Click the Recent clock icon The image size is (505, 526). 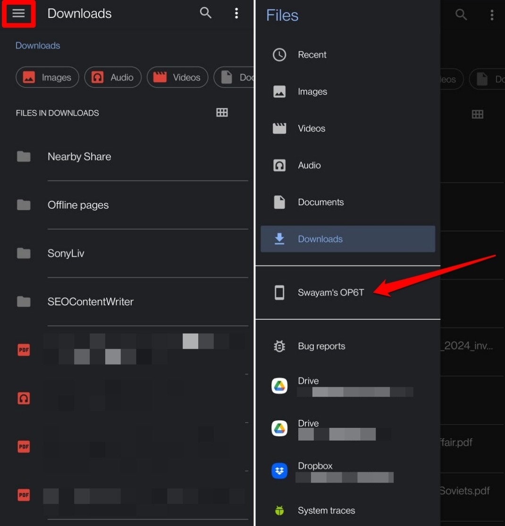click(279, 55)
